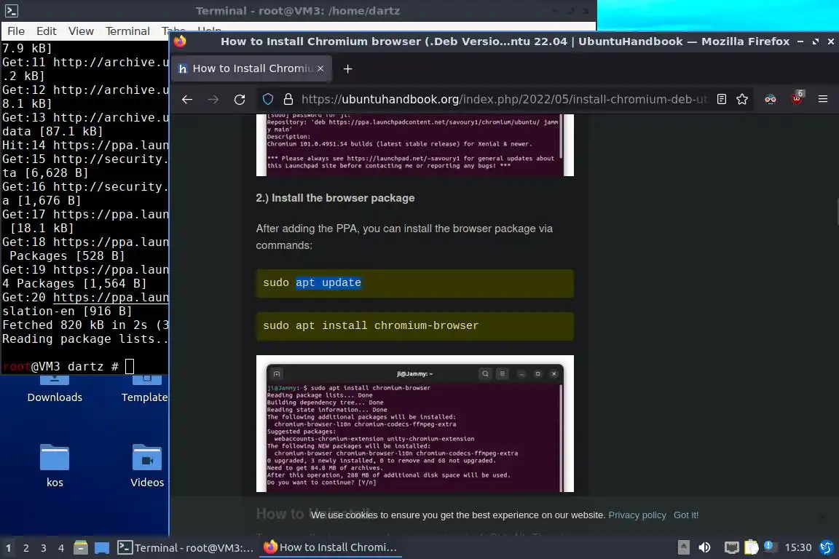
Task: Open the underlined ppa.laun URL in Terminal
Action: click(111, 298)
